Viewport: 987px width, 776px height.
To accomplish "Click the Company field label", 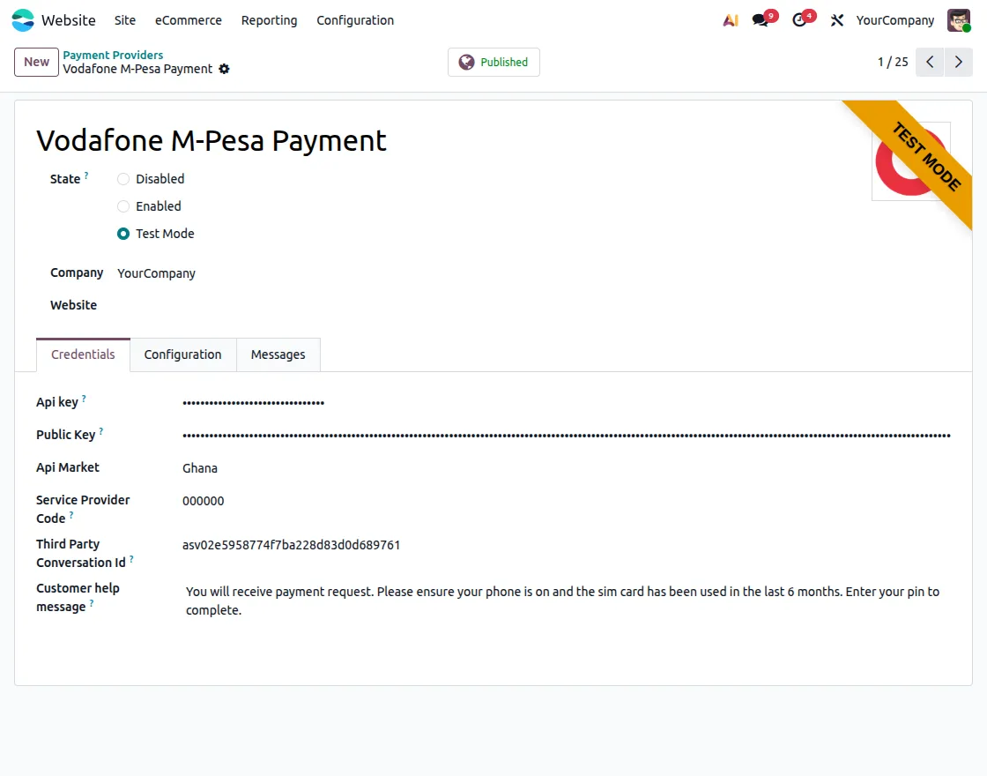I will pyautogui.click(x=77, y=272).
